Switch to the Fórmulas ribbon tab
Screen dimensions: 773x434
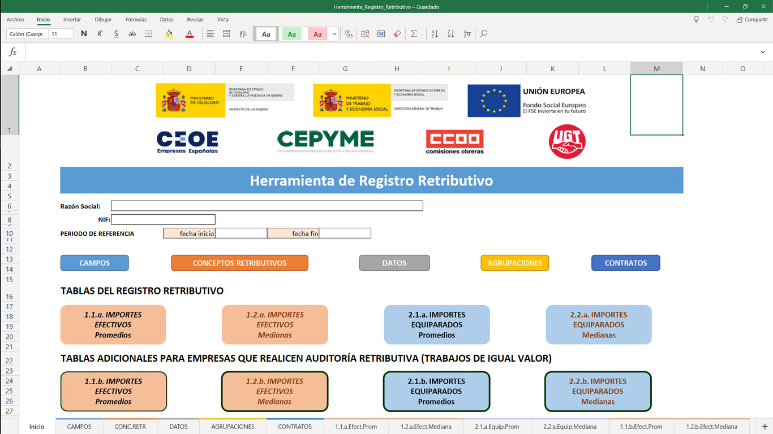(136, 19)
